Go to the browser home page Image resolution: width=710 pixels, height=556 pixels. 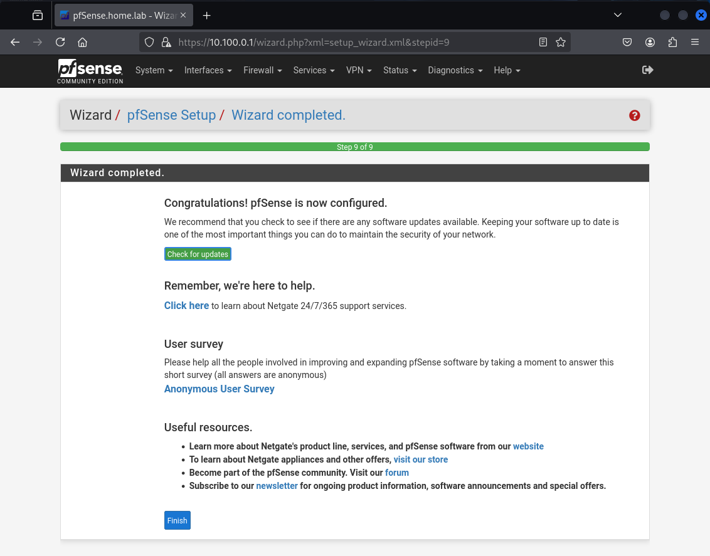click(x=82, y=42)
